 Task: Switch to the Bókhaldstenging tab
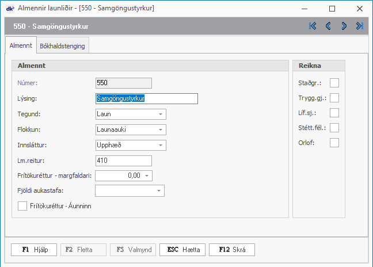63,46
